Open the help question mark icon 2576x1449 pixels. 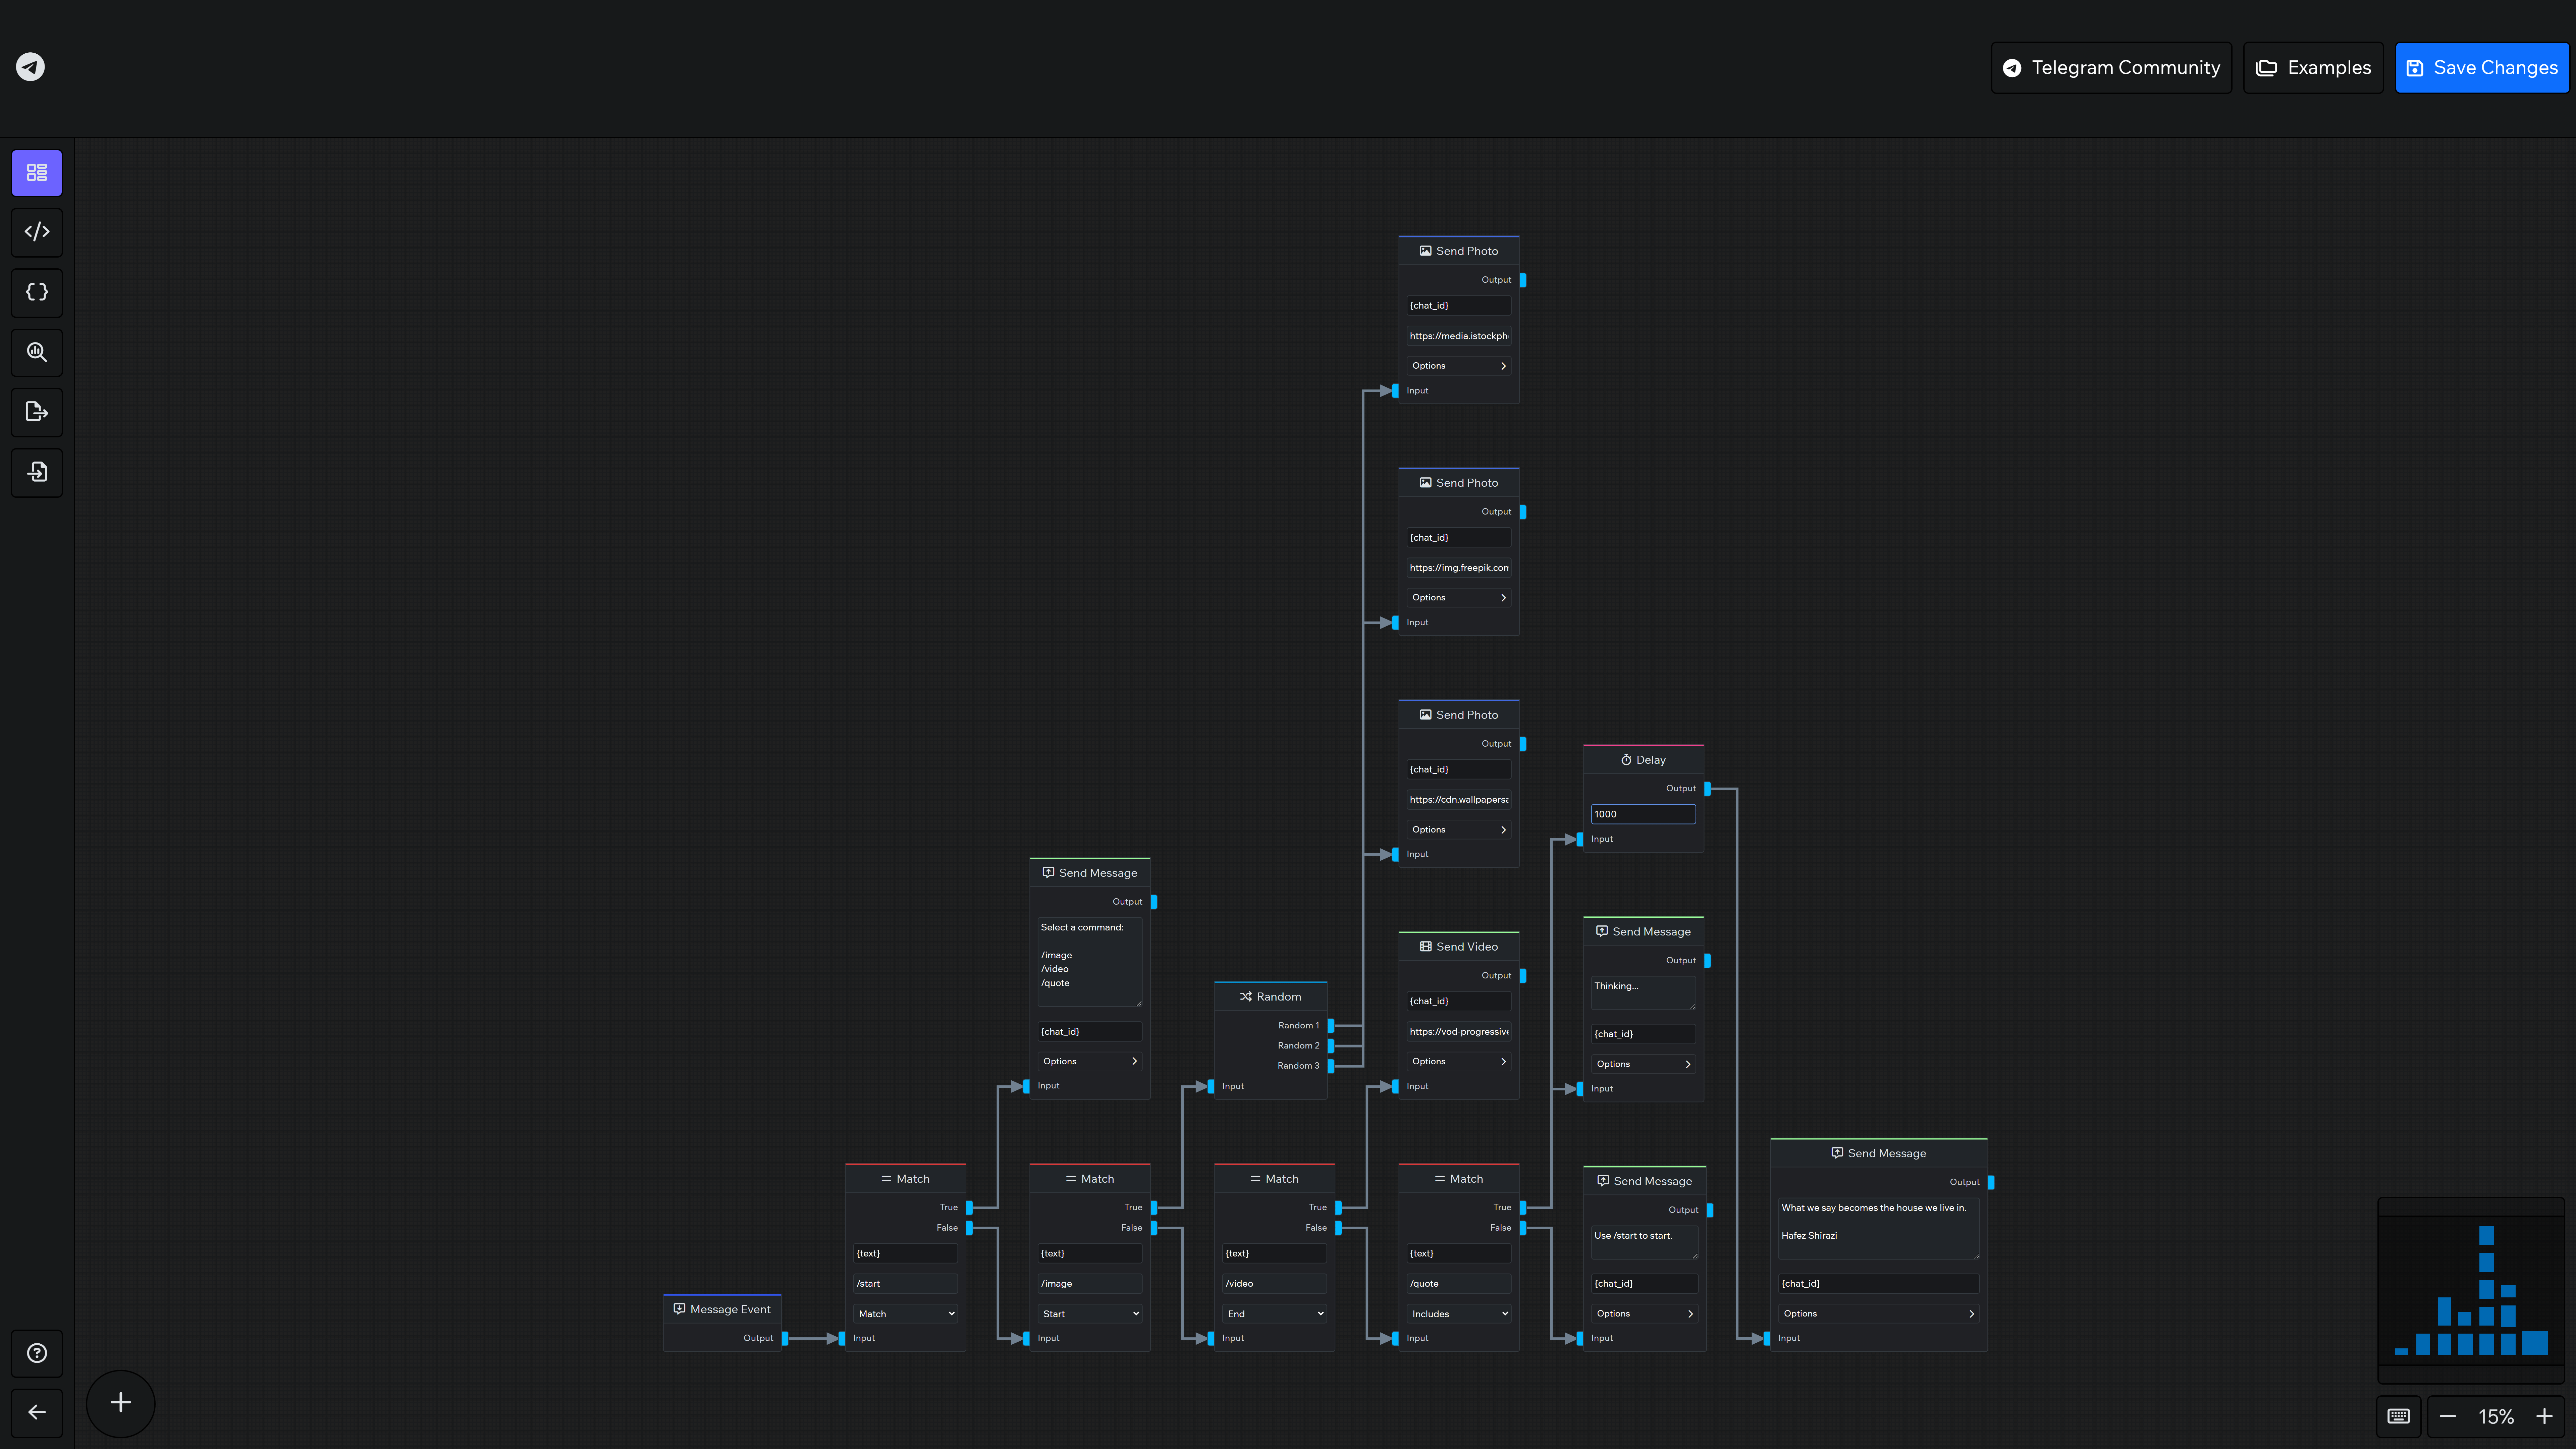pos(37,1353)
